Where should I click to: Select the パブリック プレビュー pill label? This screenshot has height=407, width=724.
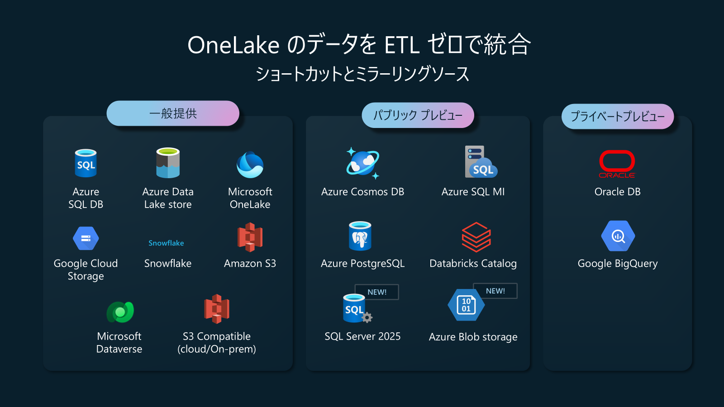(x=418, y=115)
